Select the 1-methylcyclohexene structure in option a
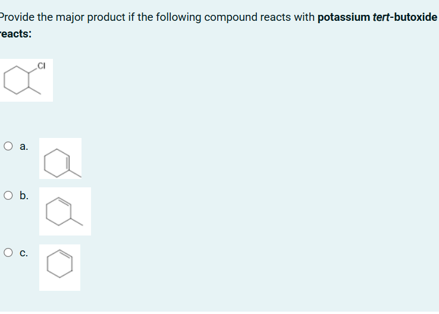 coord(61,158)
